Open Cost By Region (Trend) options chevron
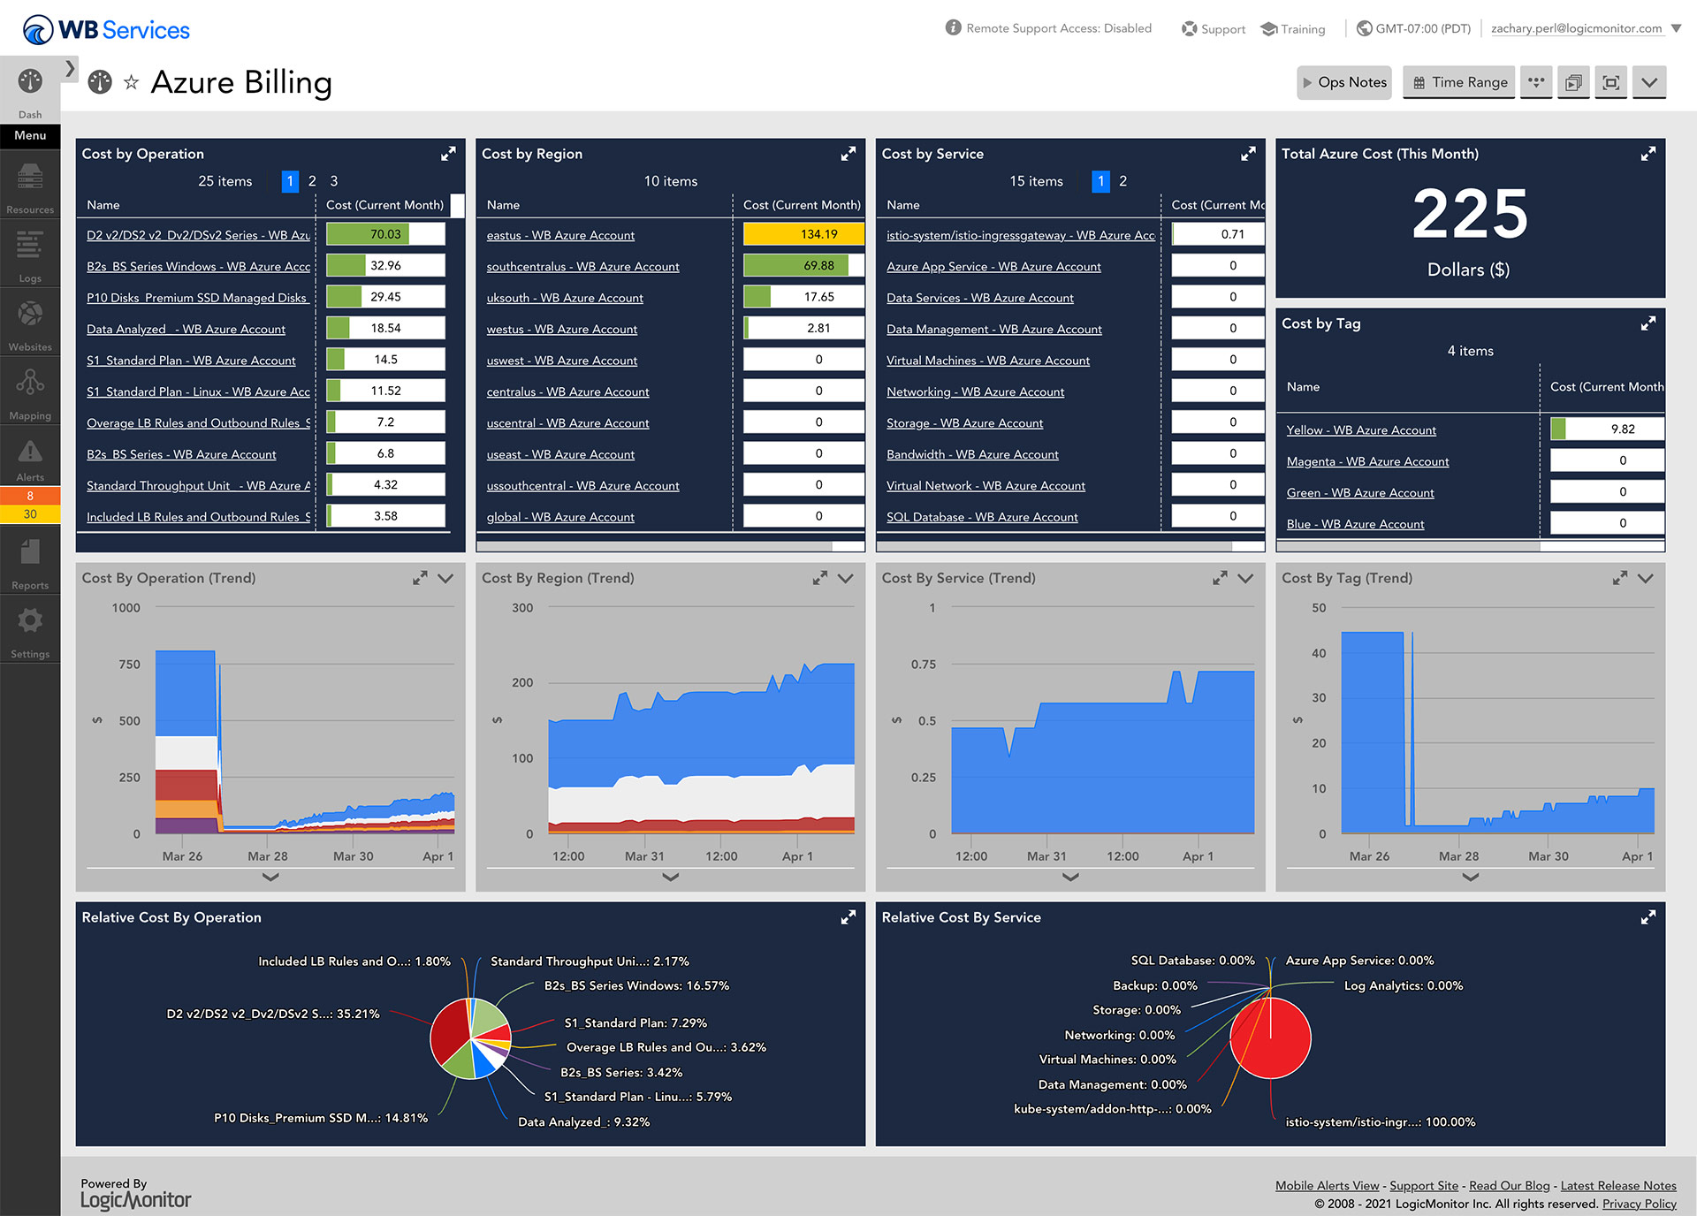 point(846,578)
